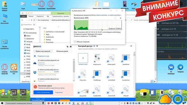Select the Облачные диски tab

click(x=62, y=51)
